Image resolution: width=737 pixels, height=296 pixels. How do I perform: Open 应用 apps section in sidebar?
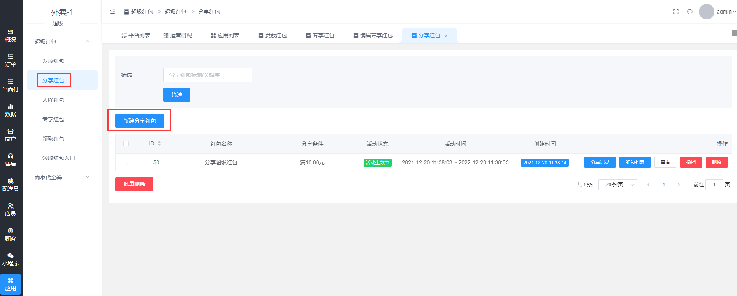click(x=11, y=284)
